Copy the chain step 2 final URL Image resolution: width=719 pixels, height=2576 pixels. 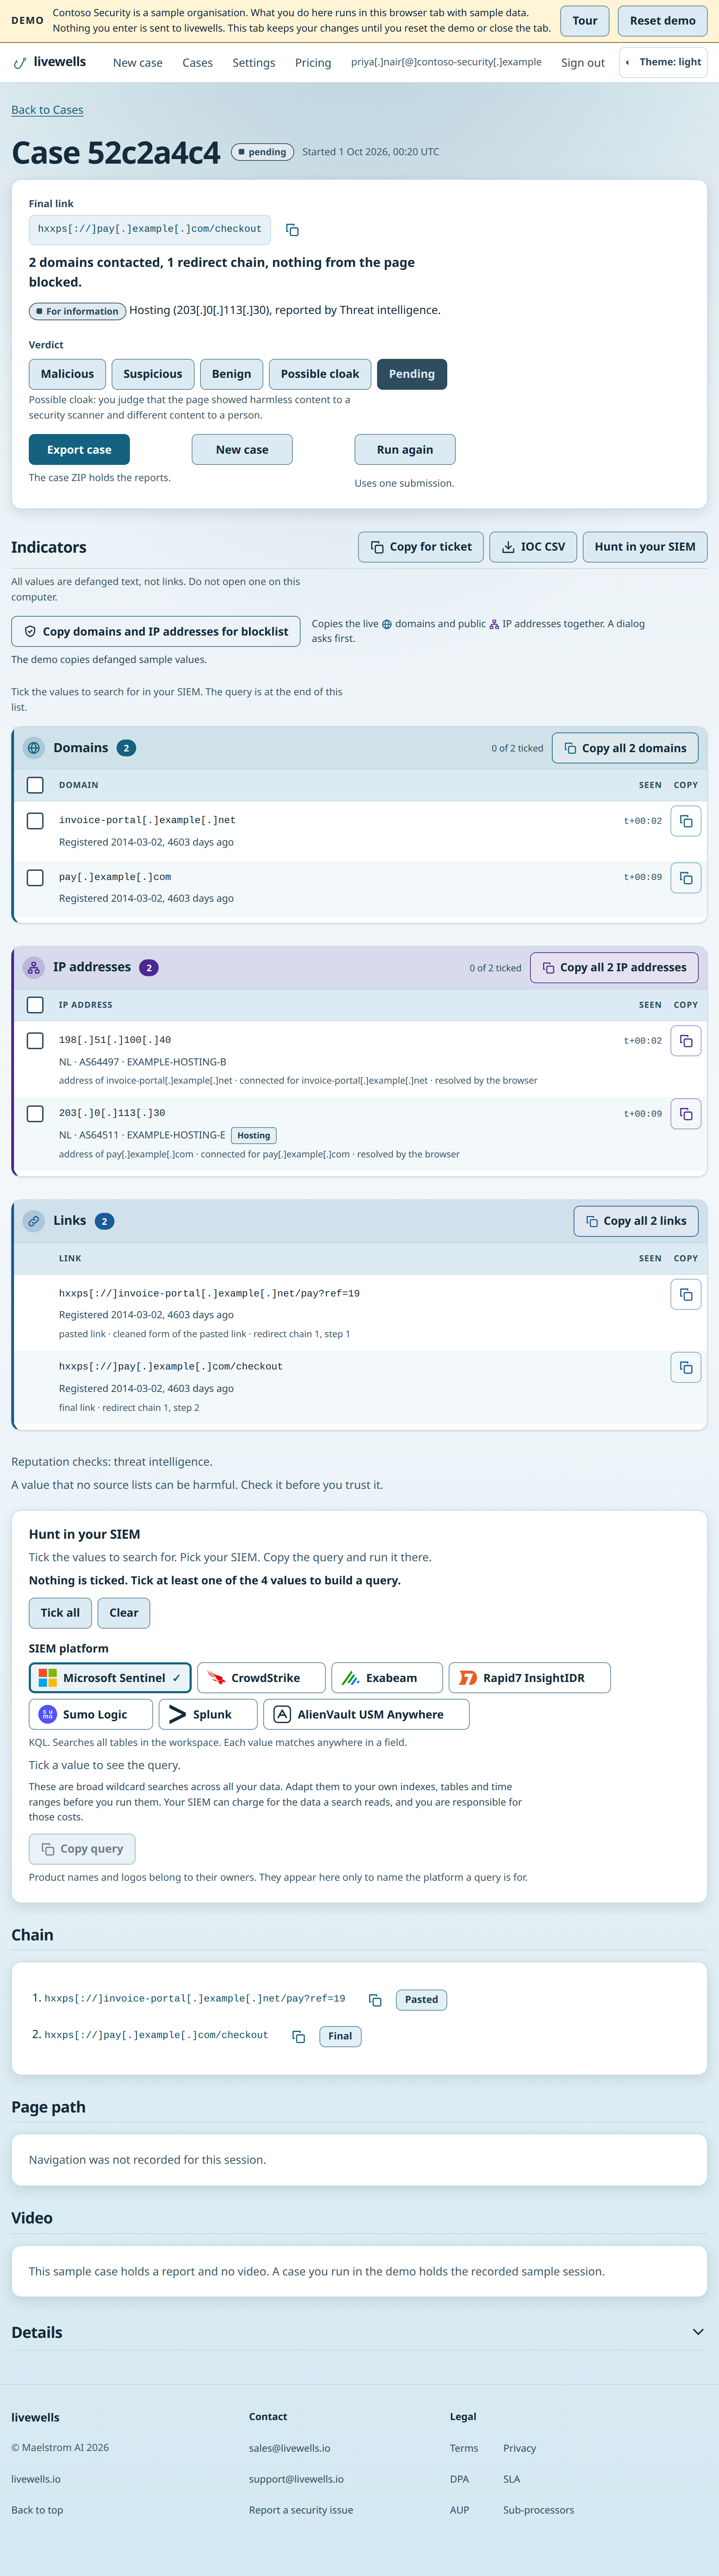click(x=298, y=2036)
